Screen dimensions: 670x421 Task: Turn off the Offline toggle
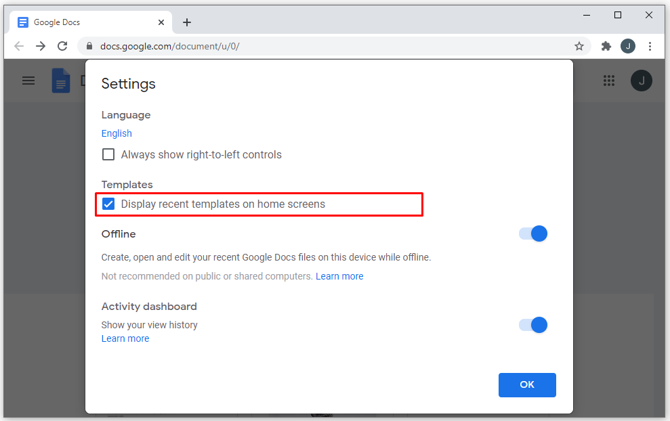pyautogui.click(x=533, y=234)
